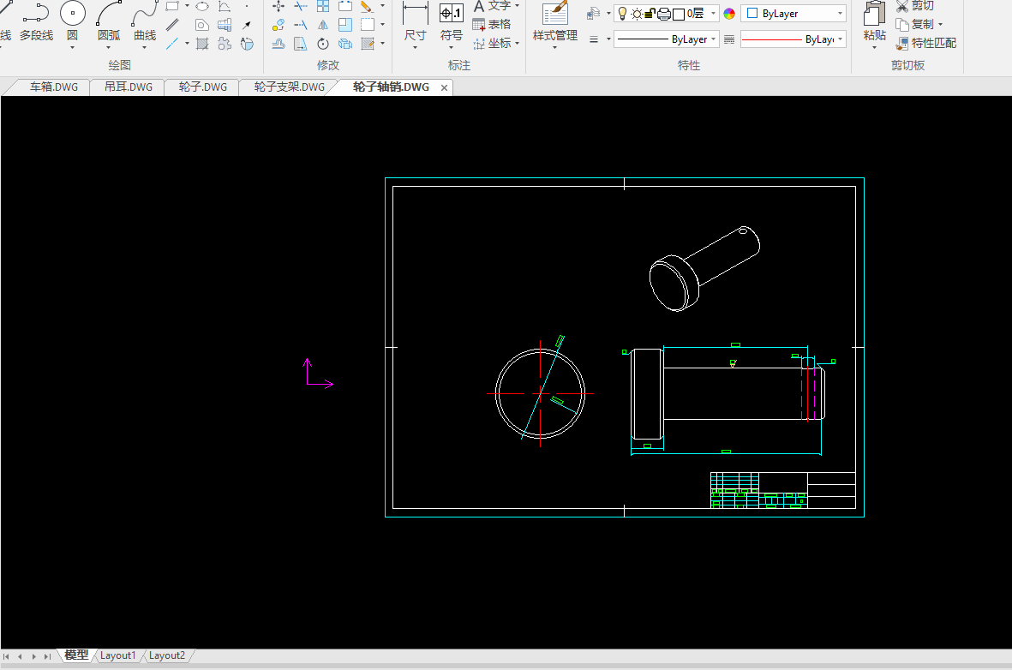Close the 轮子轴销.DWG tab
The image size is (1012, 670).
[444, 88]
